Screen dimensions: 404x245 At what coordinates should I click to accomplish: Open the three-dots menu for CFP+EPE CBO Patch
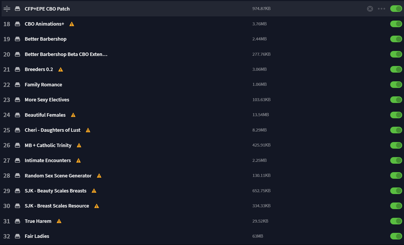tap(381, 9)
